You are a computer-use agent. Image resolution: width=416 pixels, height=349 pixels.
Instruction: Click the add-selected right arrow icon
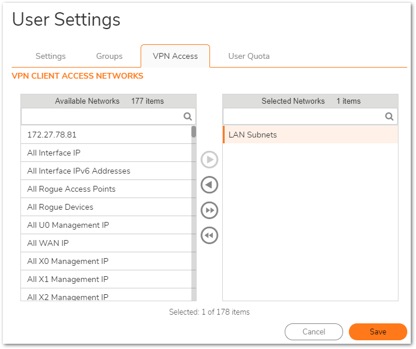tap(209, 160)
